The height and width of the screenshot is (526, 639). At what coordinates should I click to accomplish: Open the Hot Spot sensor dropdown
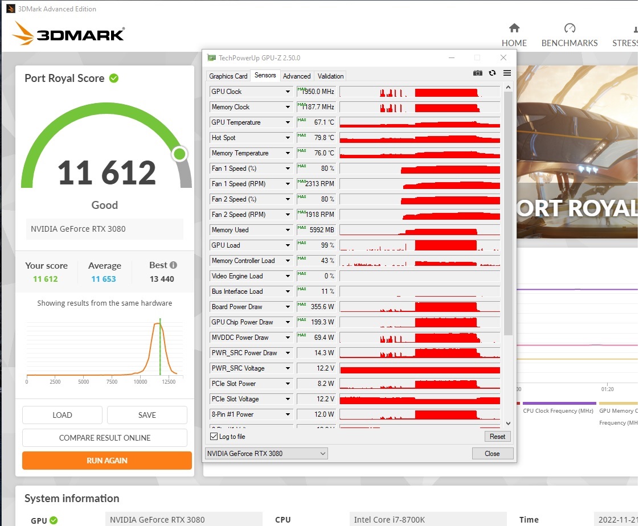[288, 138]
